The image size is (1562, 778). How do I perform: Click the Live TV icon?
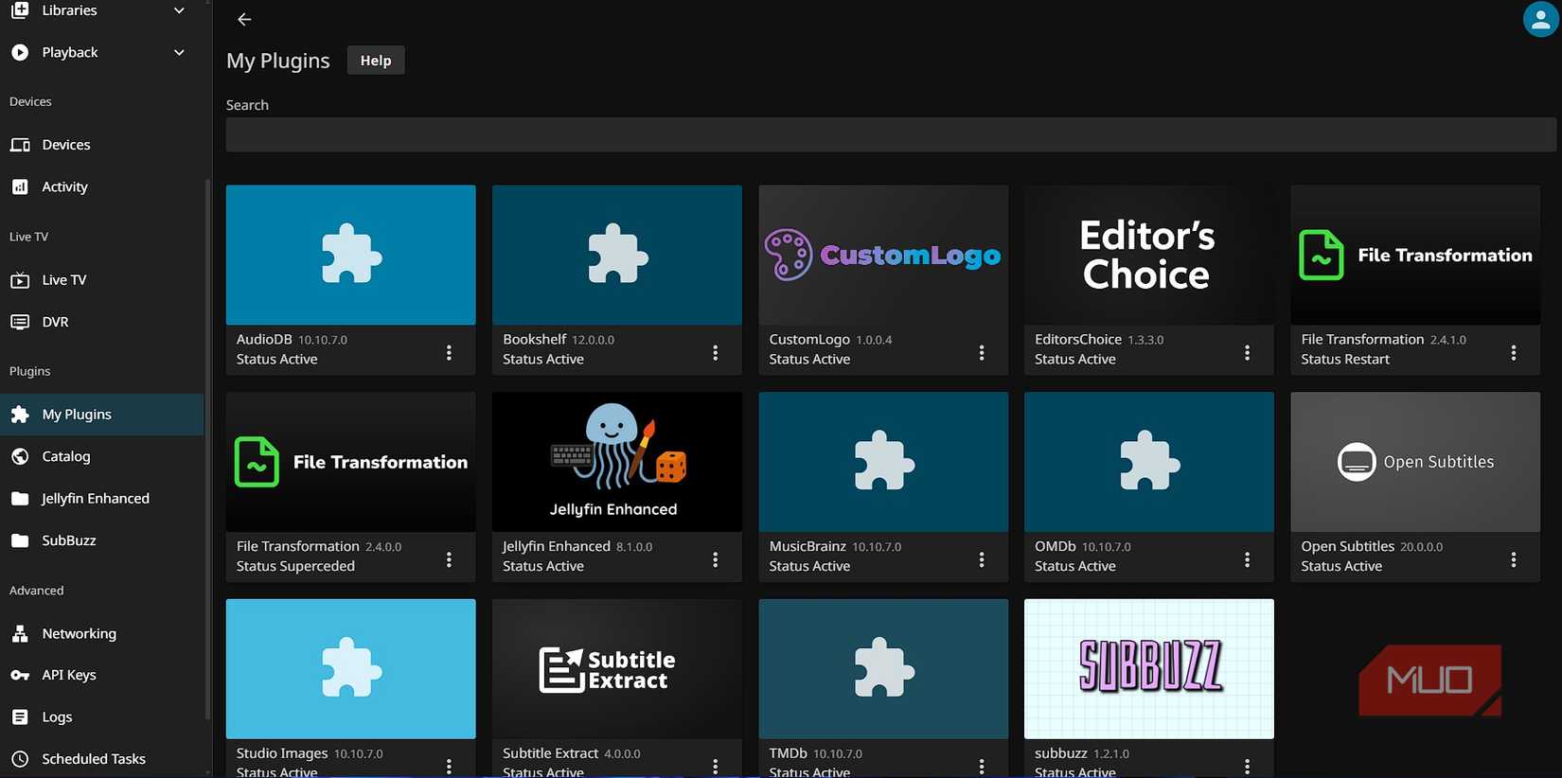pyautogui.click(x=20, y=280)
